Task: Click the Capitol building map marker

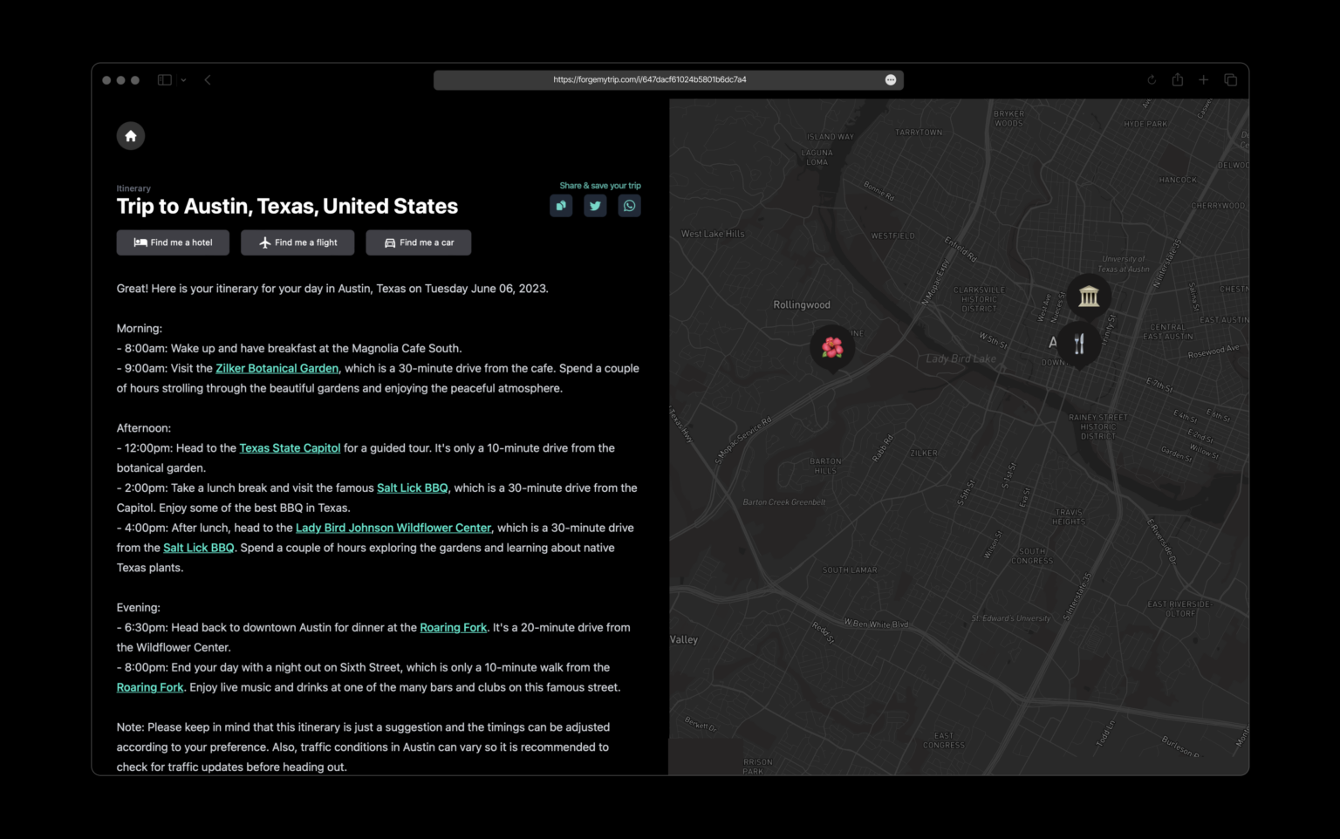Action: click(x=1088, y=297)
